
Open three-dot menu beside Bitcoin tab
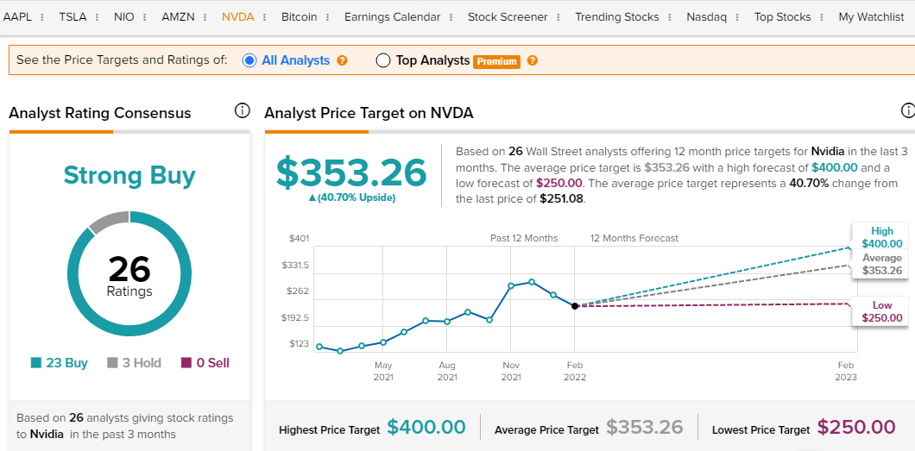click(x=327, y=17)
